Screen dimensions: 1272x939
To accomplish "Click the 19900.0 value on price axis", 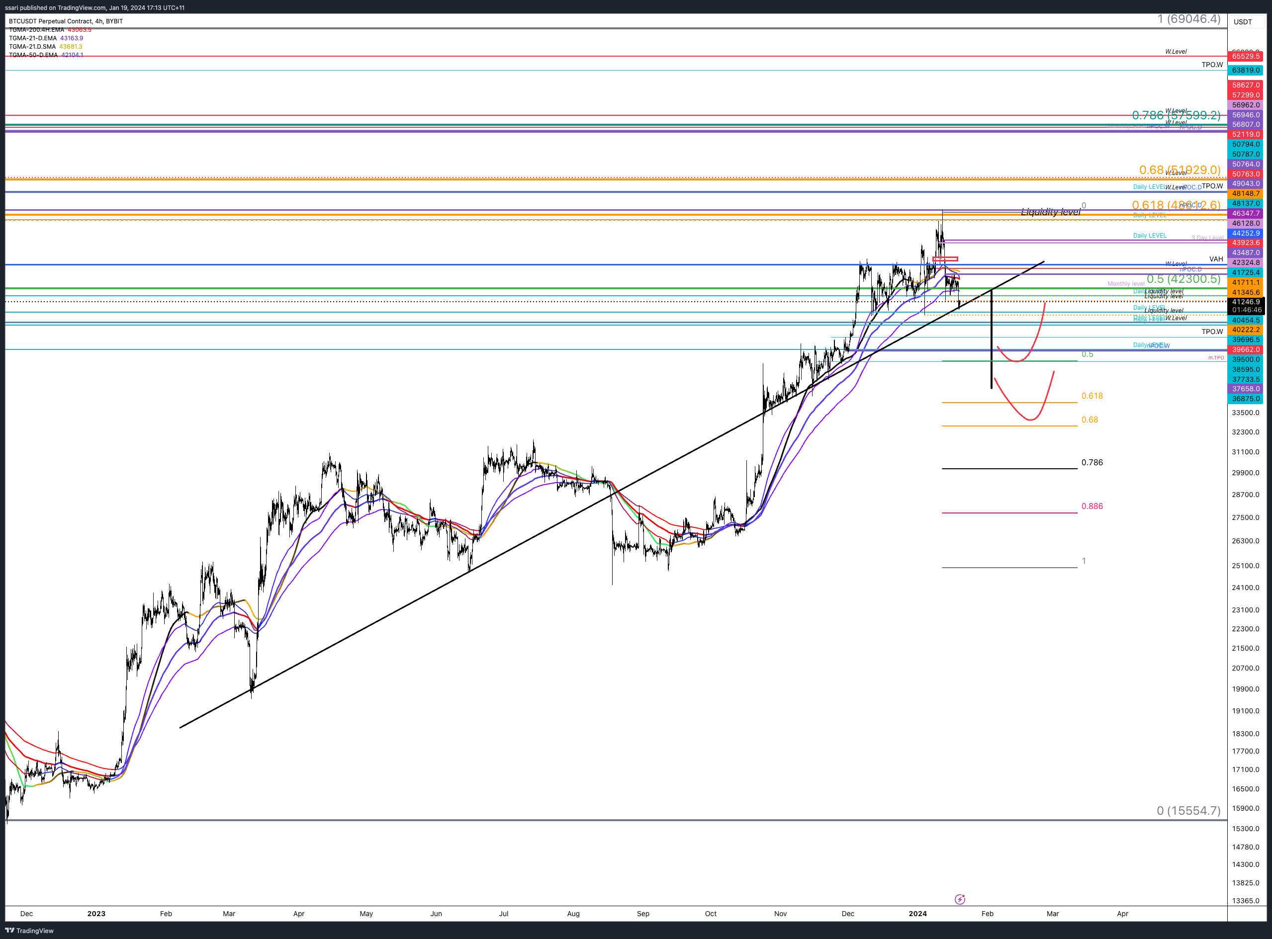I will (1245, 689).
